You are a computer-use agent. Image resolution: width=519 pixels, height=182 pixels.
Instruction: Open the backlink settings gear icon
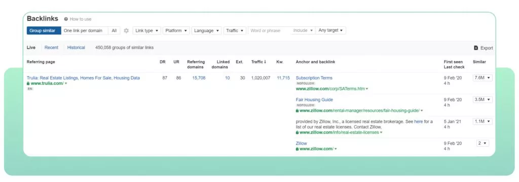[x=126, y=31]
